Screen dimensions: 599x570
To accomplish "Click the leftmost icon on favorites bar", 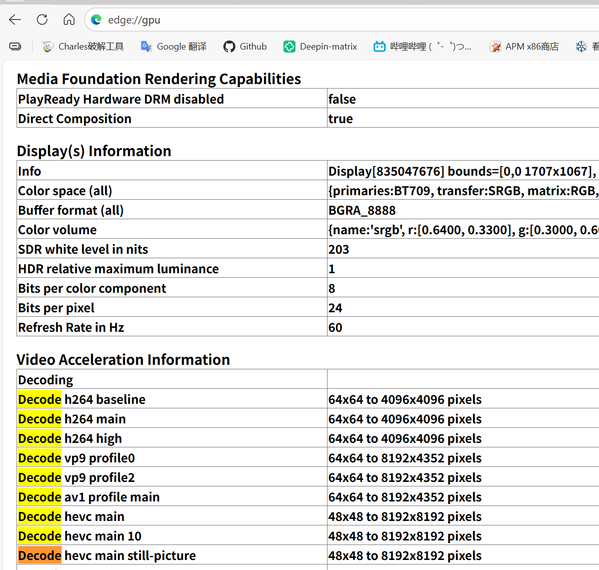I will pos(16,47).
